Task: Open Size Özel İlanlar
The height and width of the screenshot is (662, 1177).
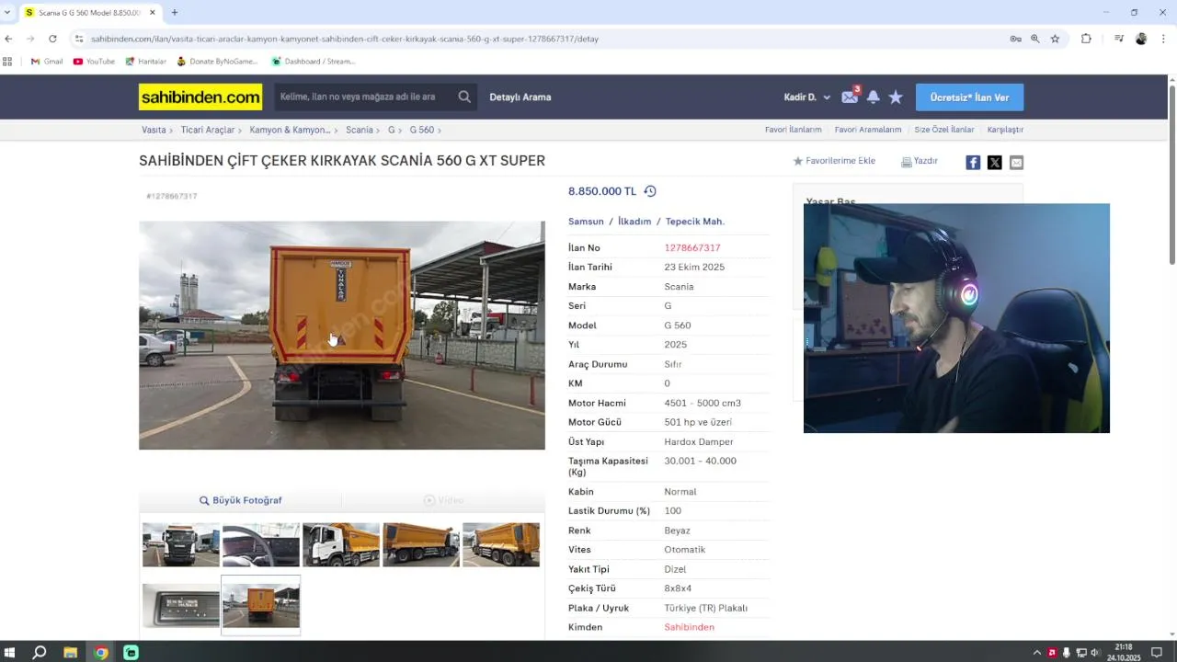Action: [944, 130]
